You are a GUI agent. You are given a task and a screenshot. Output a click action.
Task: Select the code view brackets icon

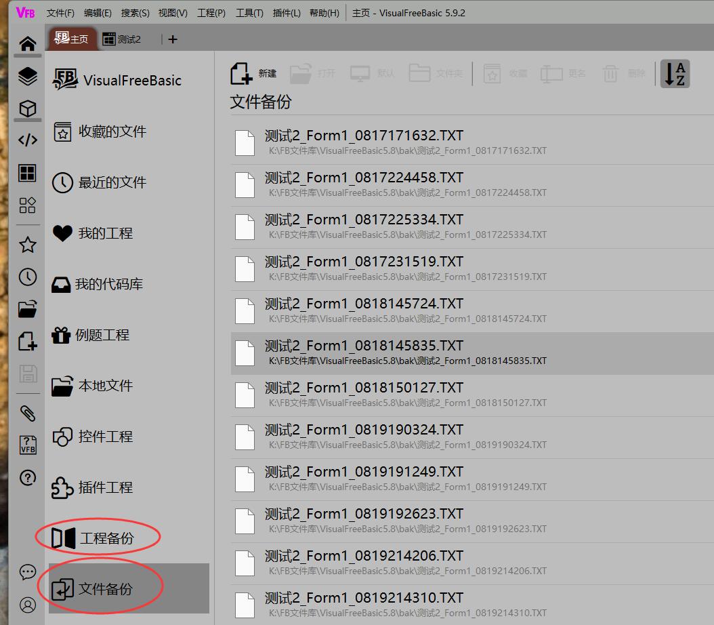click(x=27, y=140)
